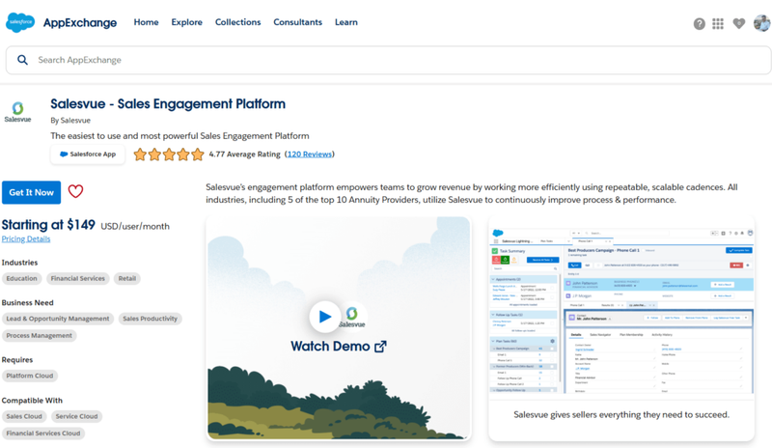Viewport: 772px width, 448px height.
Task: Open the Explore menu
Action: pos(186,22)
